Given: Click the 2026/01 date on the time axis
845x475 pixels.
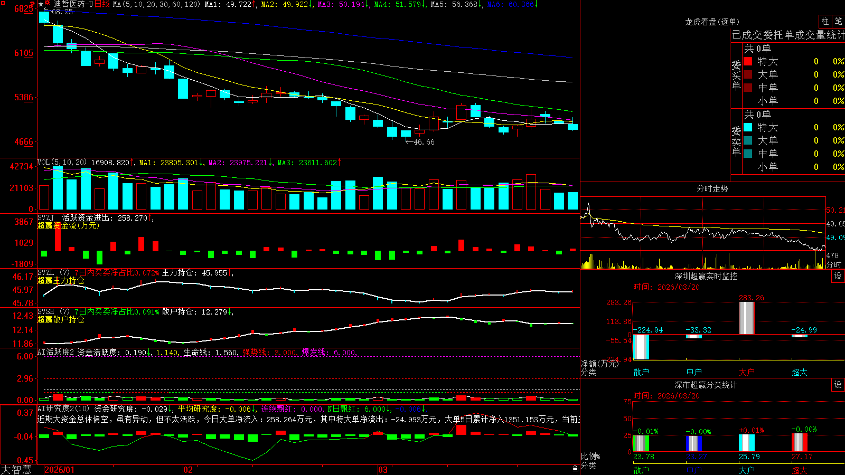Looking at the screenshot, I should (60, 470).
